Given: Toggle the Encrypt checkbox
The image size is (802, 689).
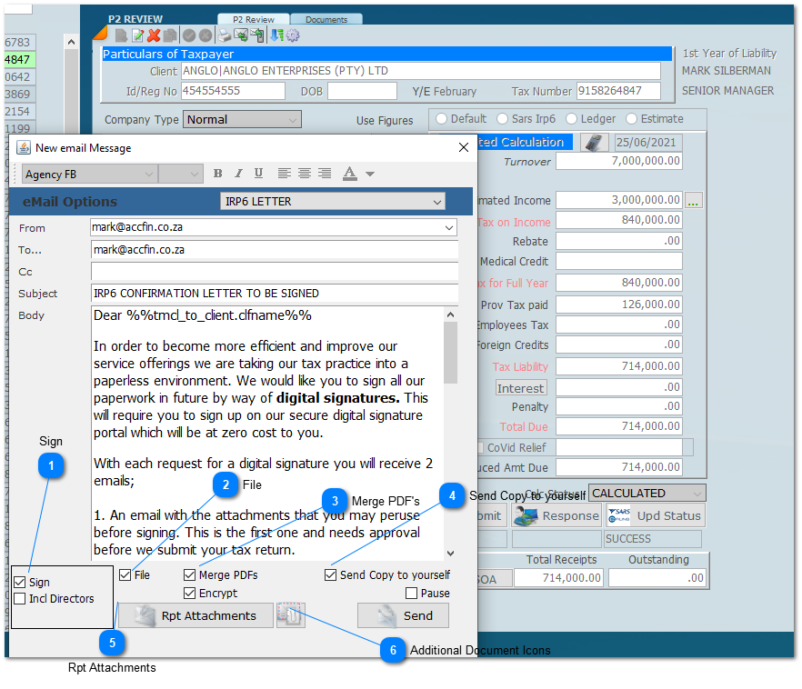Looking at the screenshot, I should tap(190, 594).
